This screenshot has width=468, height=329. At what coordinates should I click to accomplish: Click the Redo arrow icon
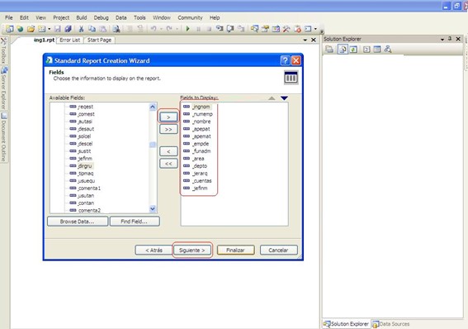(x=169, y=29)
